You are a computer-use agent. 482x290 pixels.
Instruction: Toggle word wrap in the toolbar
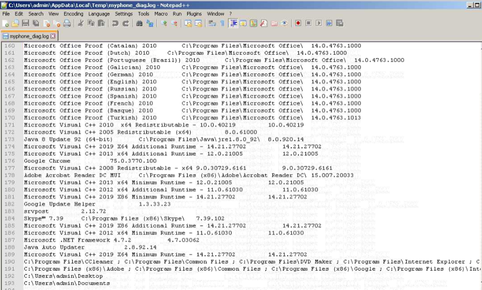pos(212,23)
